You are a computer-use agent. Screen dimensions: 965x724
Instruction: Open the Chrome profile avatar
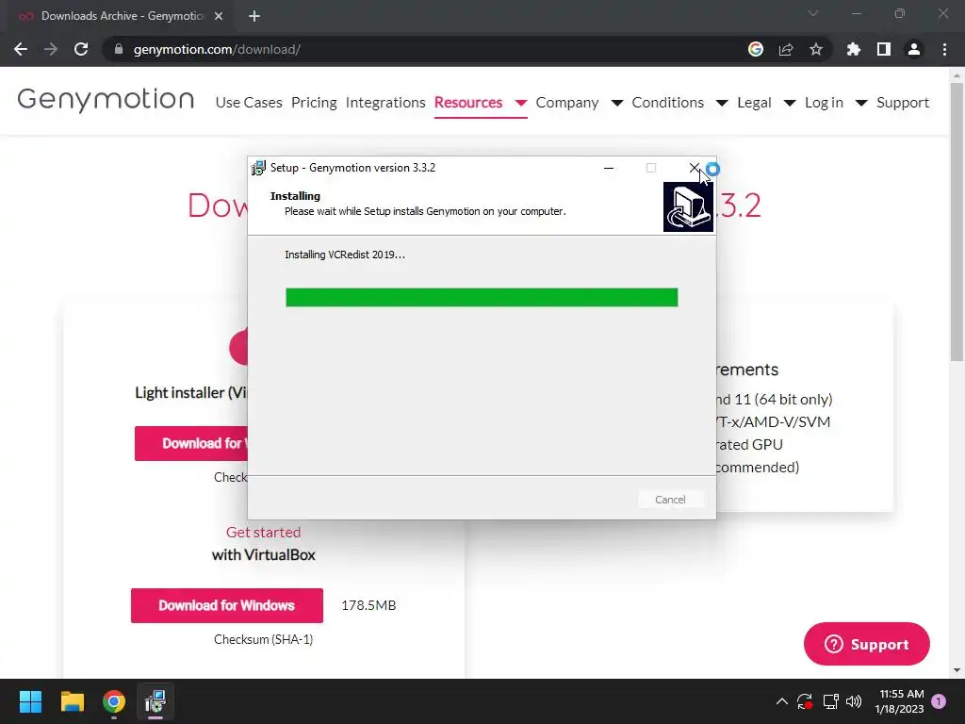[x=914, y=49]
